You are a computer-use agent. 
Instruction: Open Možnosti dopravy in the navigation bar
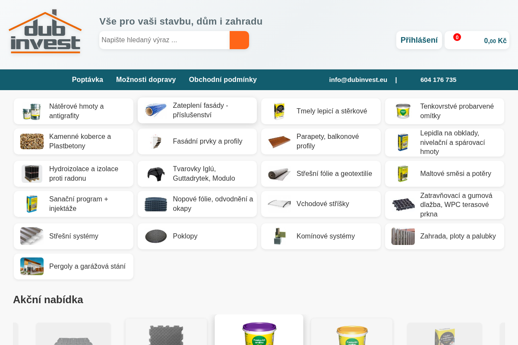click(146, 80)
